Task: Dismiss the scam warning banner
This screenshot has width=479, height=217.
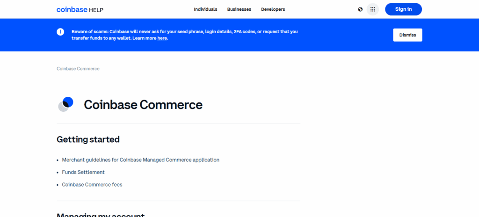Action: 407,35
